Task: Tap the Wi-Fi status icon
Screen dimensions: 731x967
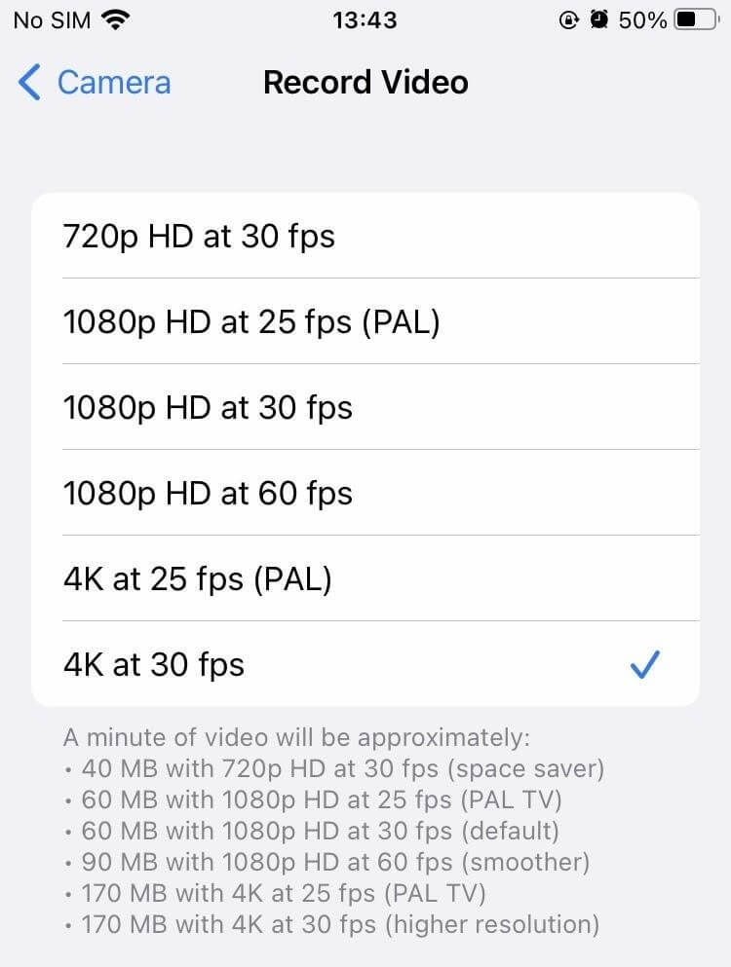Action: point(117,19)
